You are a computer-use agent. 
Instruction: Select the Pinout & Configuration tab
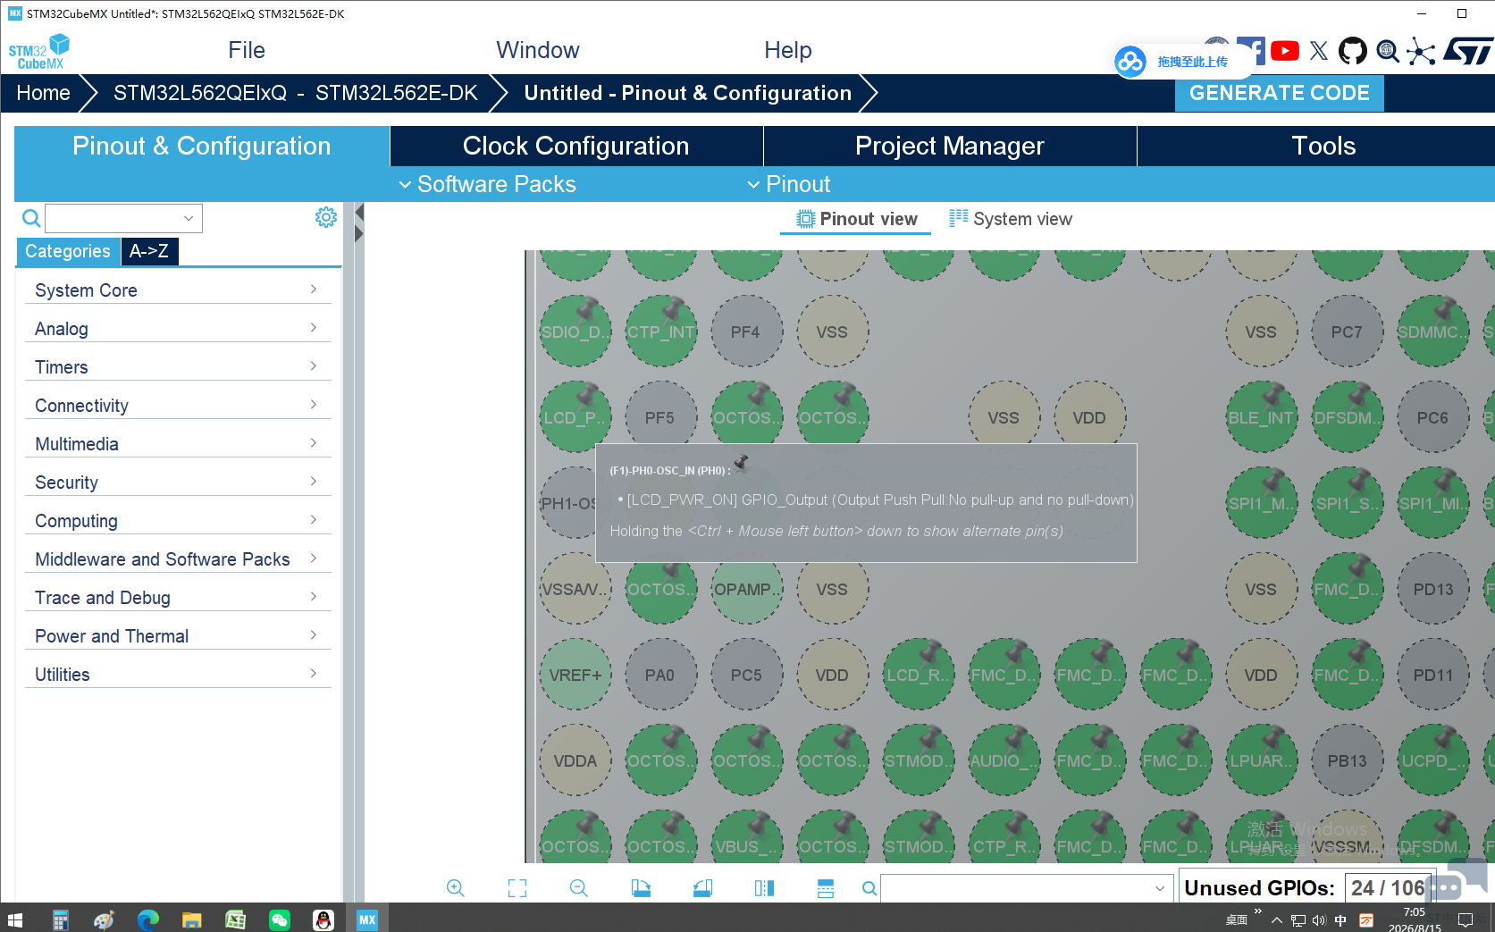pos(202,146)
